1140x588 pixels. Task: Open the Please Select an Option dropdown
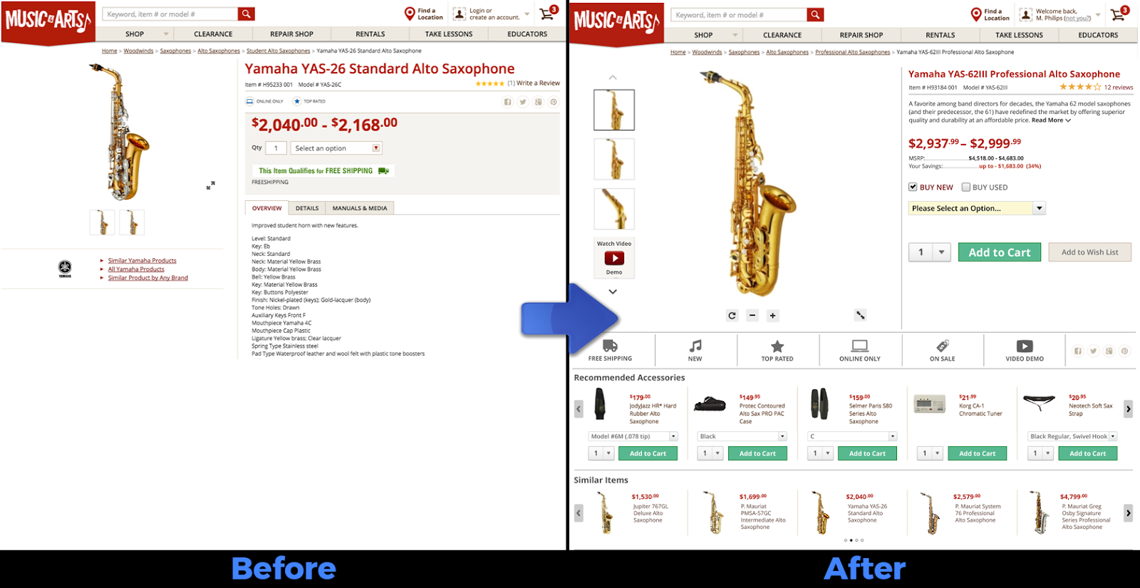point(977,208)
